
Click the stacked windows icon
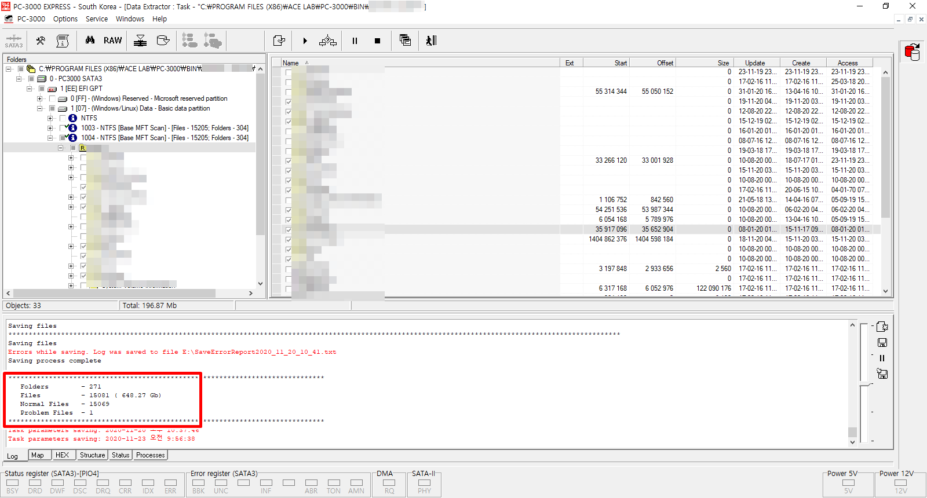click(x=406, y=40)
